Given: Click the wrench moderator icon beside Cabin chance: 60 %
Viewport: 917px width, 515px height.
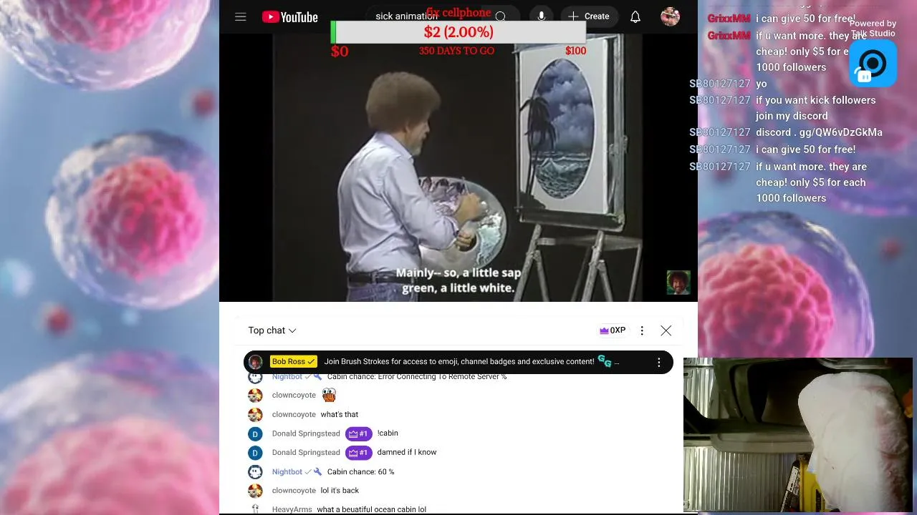Looking at the screenshot, I should (x=318, y=472).
